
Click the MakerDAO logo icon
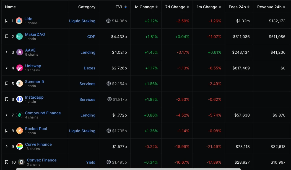(x=19, y=36)
